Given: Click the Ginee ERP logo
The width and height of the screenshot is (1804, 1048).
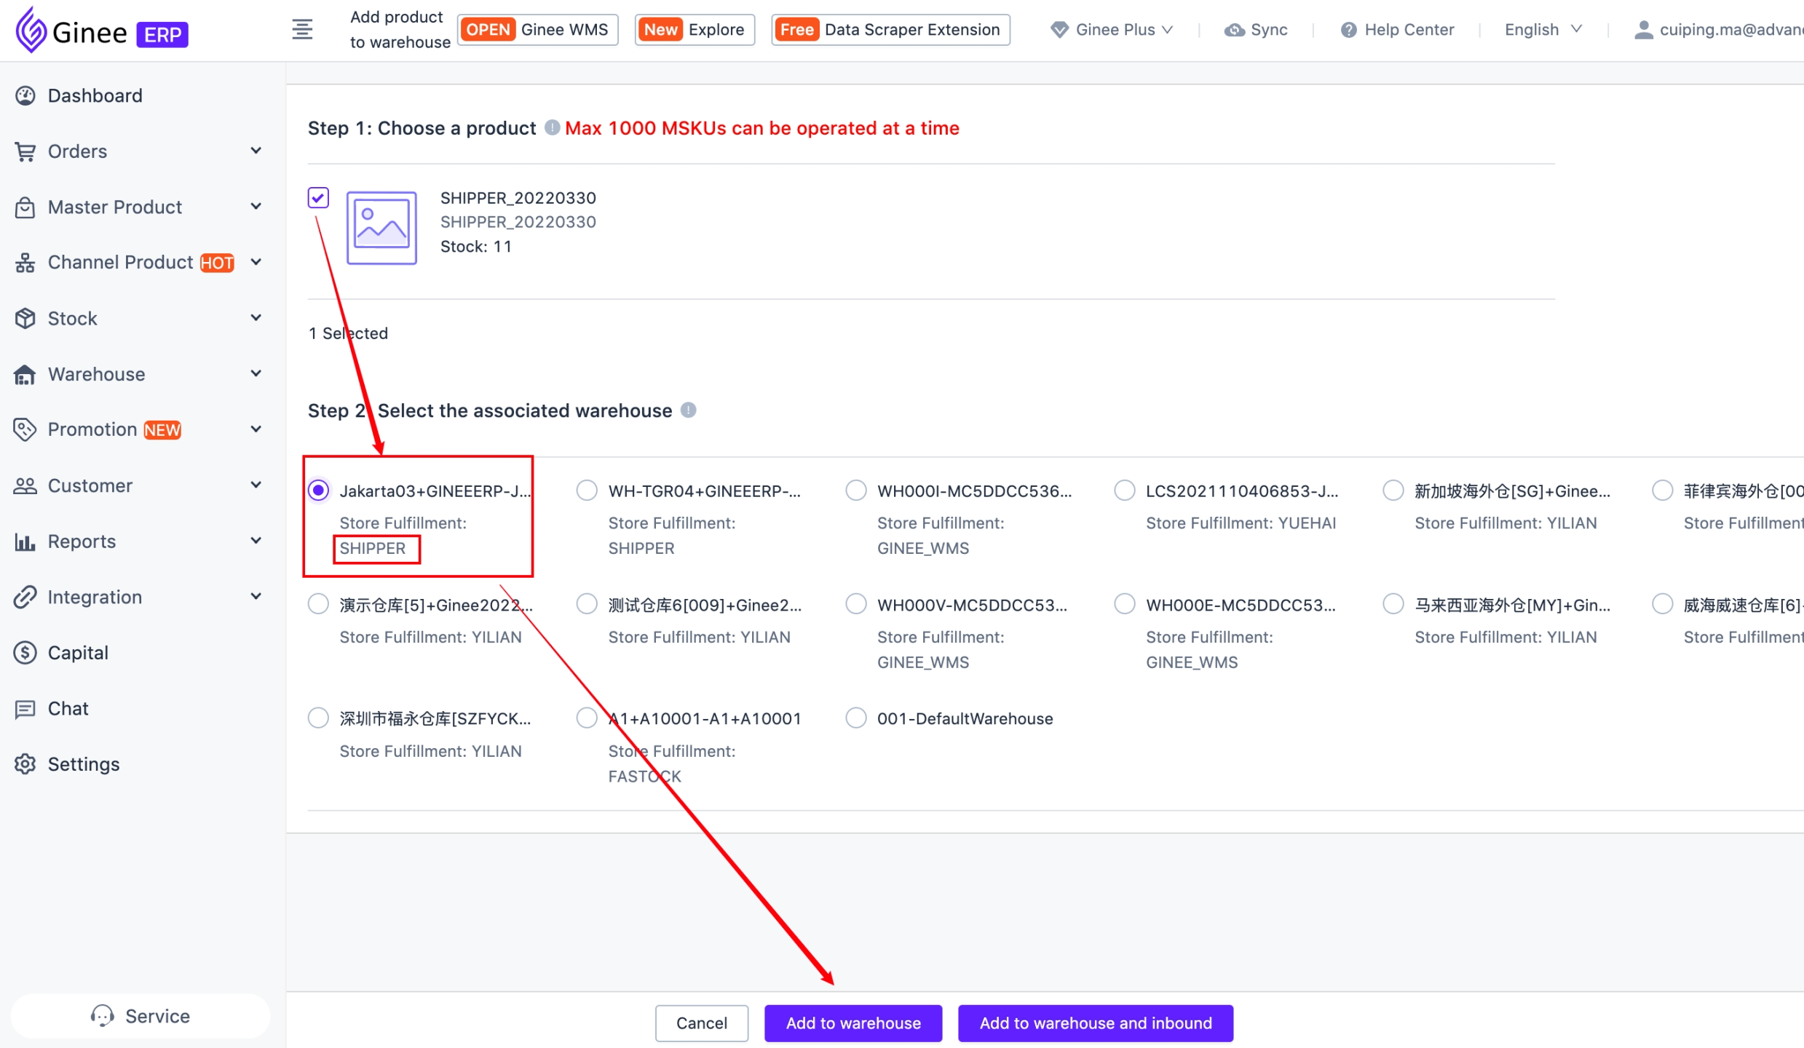Looking at the screenshot, I should 101,31.
